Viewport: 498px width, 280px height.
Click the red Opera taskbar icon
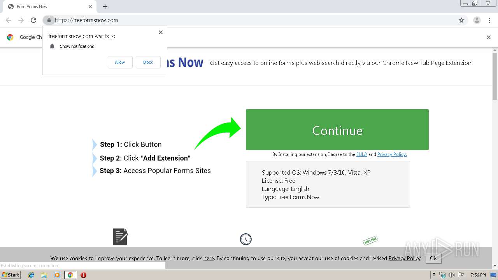[83, 275]
